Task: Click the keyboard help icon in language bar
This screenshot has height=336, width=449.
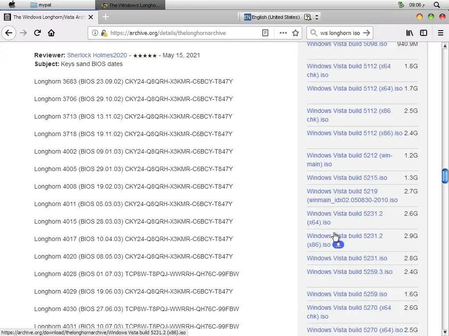Action: 307,17
